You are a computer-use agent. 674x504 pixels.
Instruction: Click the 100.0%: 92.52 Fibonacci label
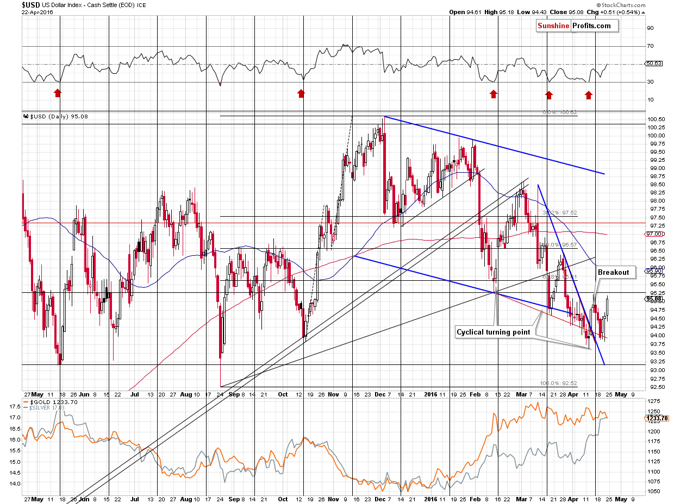click(559, 382)
